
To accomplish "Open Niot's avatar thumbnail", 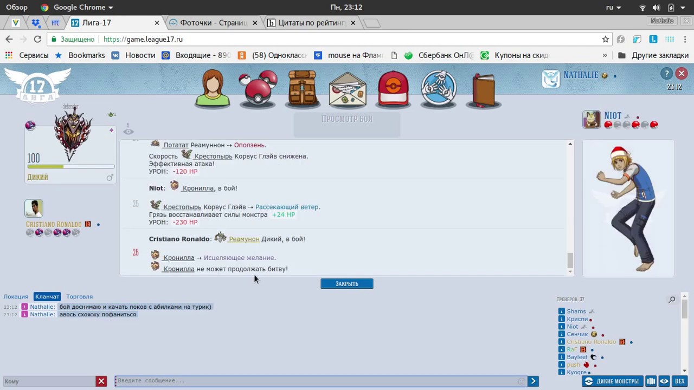I will pos(592,120).
